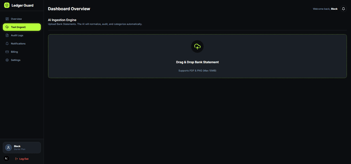
Task: Click the cloud upload icon in the drop zone
Action: coord(197,47)
